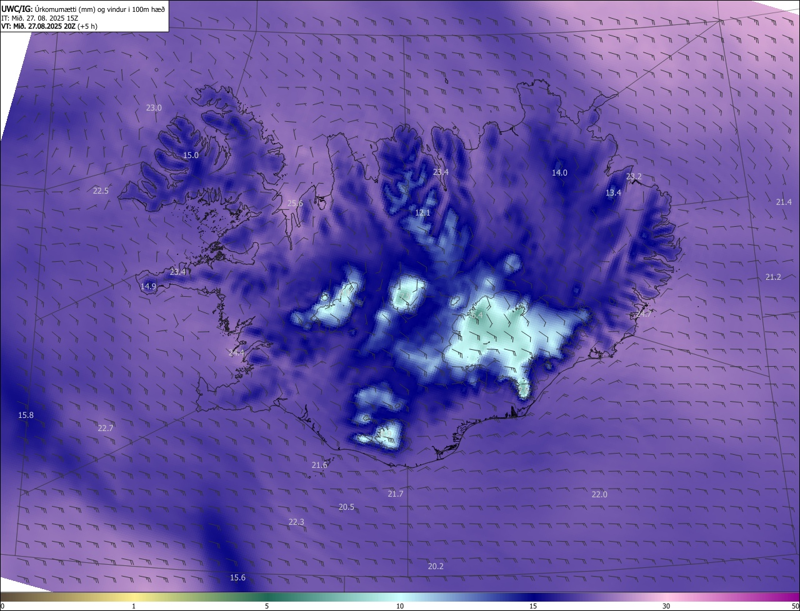The height and width of the screenshot is (611, 800).
Task: Click the map value "14.9"
Action: coord(148,286)
